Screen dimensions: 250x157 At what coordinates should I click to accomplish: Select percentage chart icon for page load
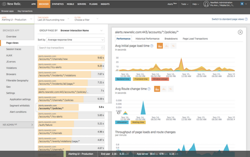[173, 46]
